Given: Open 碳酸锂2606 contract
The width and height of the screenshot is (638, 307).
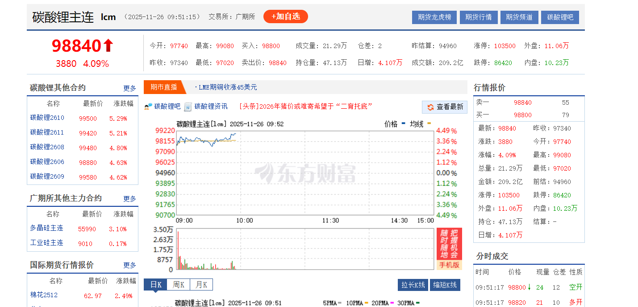Looking at the screenshot, I should (47, 162).
